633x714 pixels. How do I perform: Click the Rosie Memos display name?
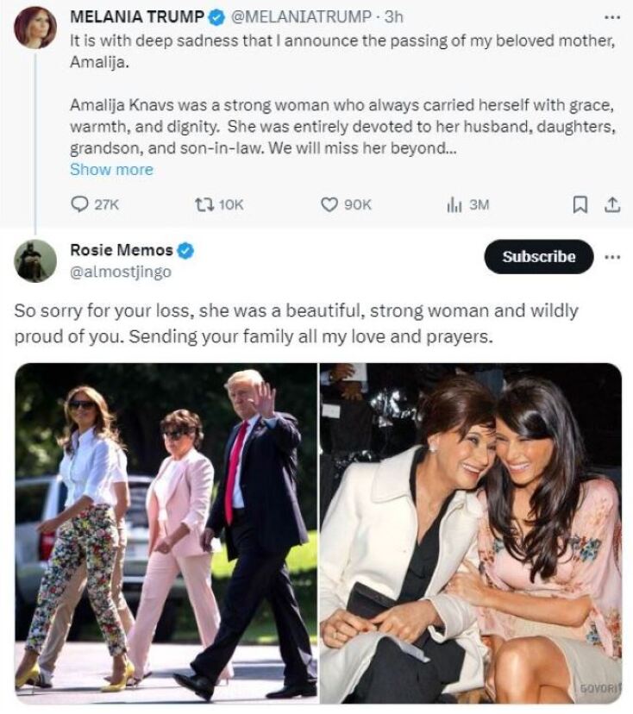(x=119, y=251)
